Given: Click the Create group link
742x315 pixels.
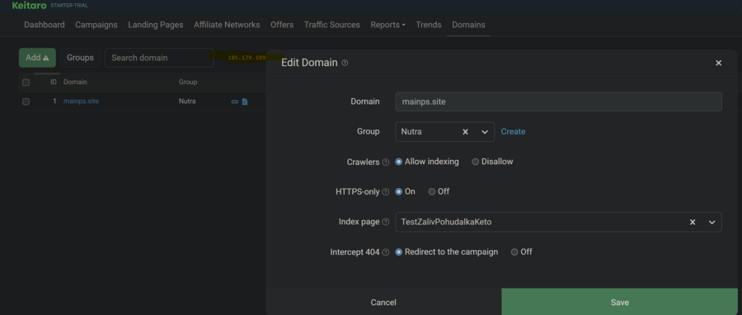Looking at the screenshot, I should [x=513, y=132].
